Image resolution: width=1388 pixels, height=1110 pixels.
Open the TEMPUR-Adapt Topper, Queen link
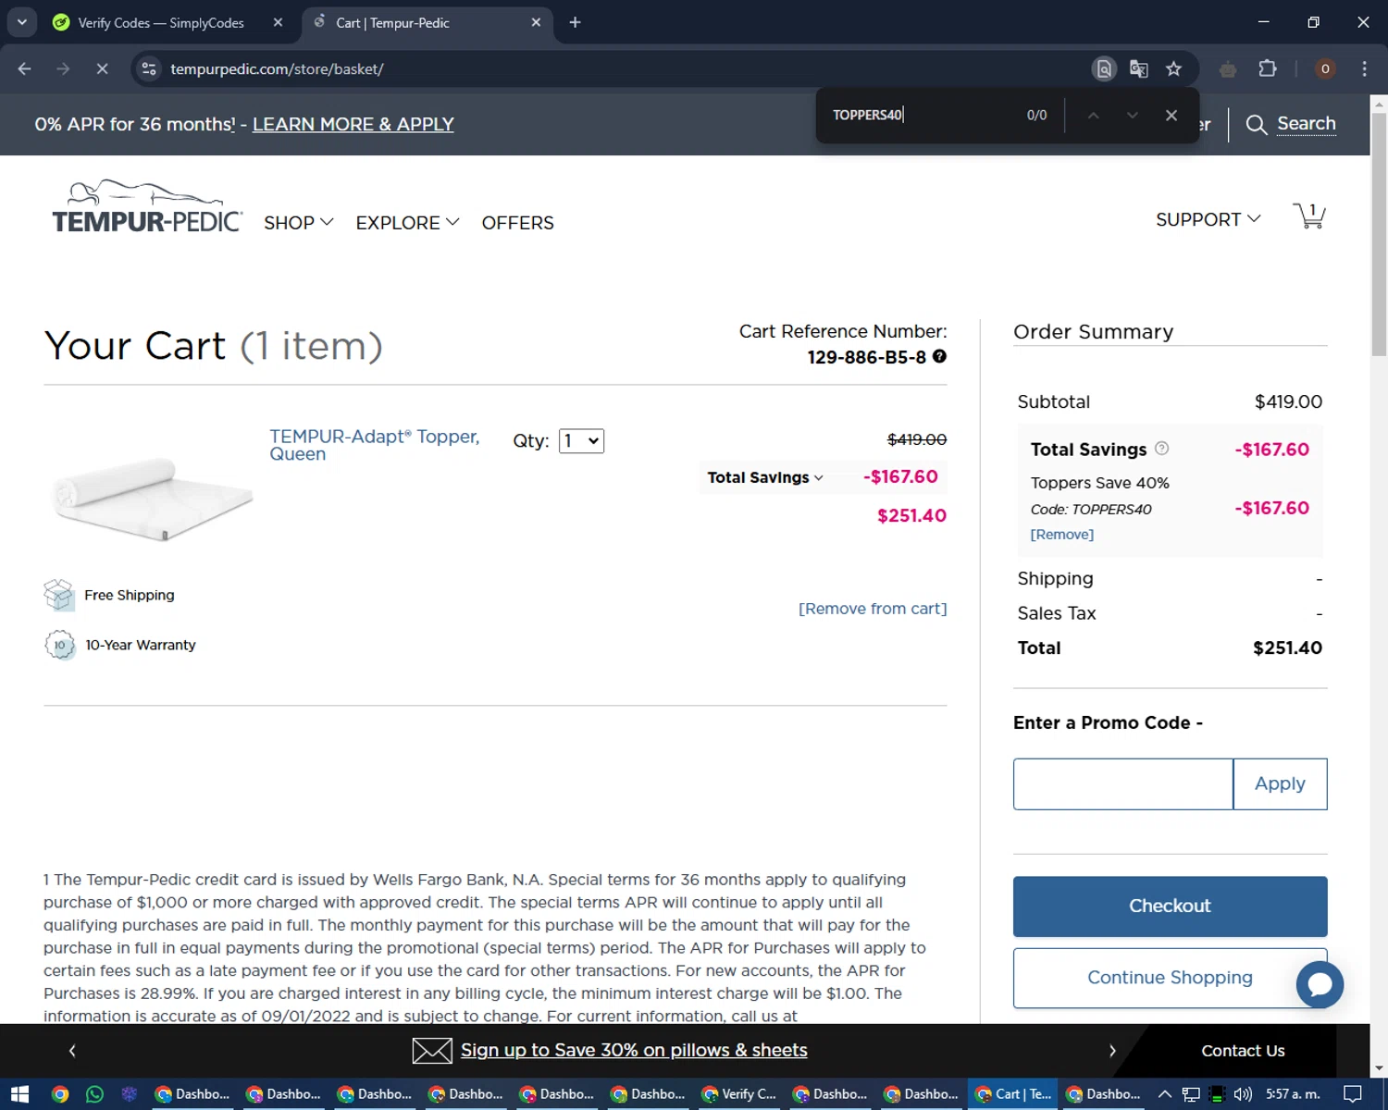click(x=374, y=445)
